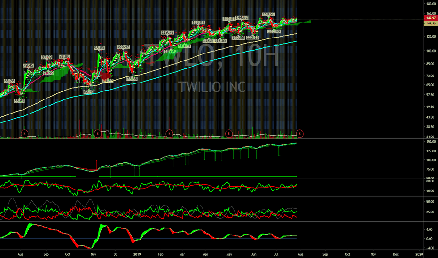Select the 133.49 low pivot label
The height and width of the screenshot is (258, 438).
[274, 31]
